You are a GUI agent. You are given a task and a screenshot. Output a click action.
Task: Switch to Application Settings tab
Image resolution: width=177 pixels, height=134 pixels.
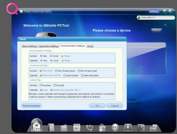click(x=49, y=46)
